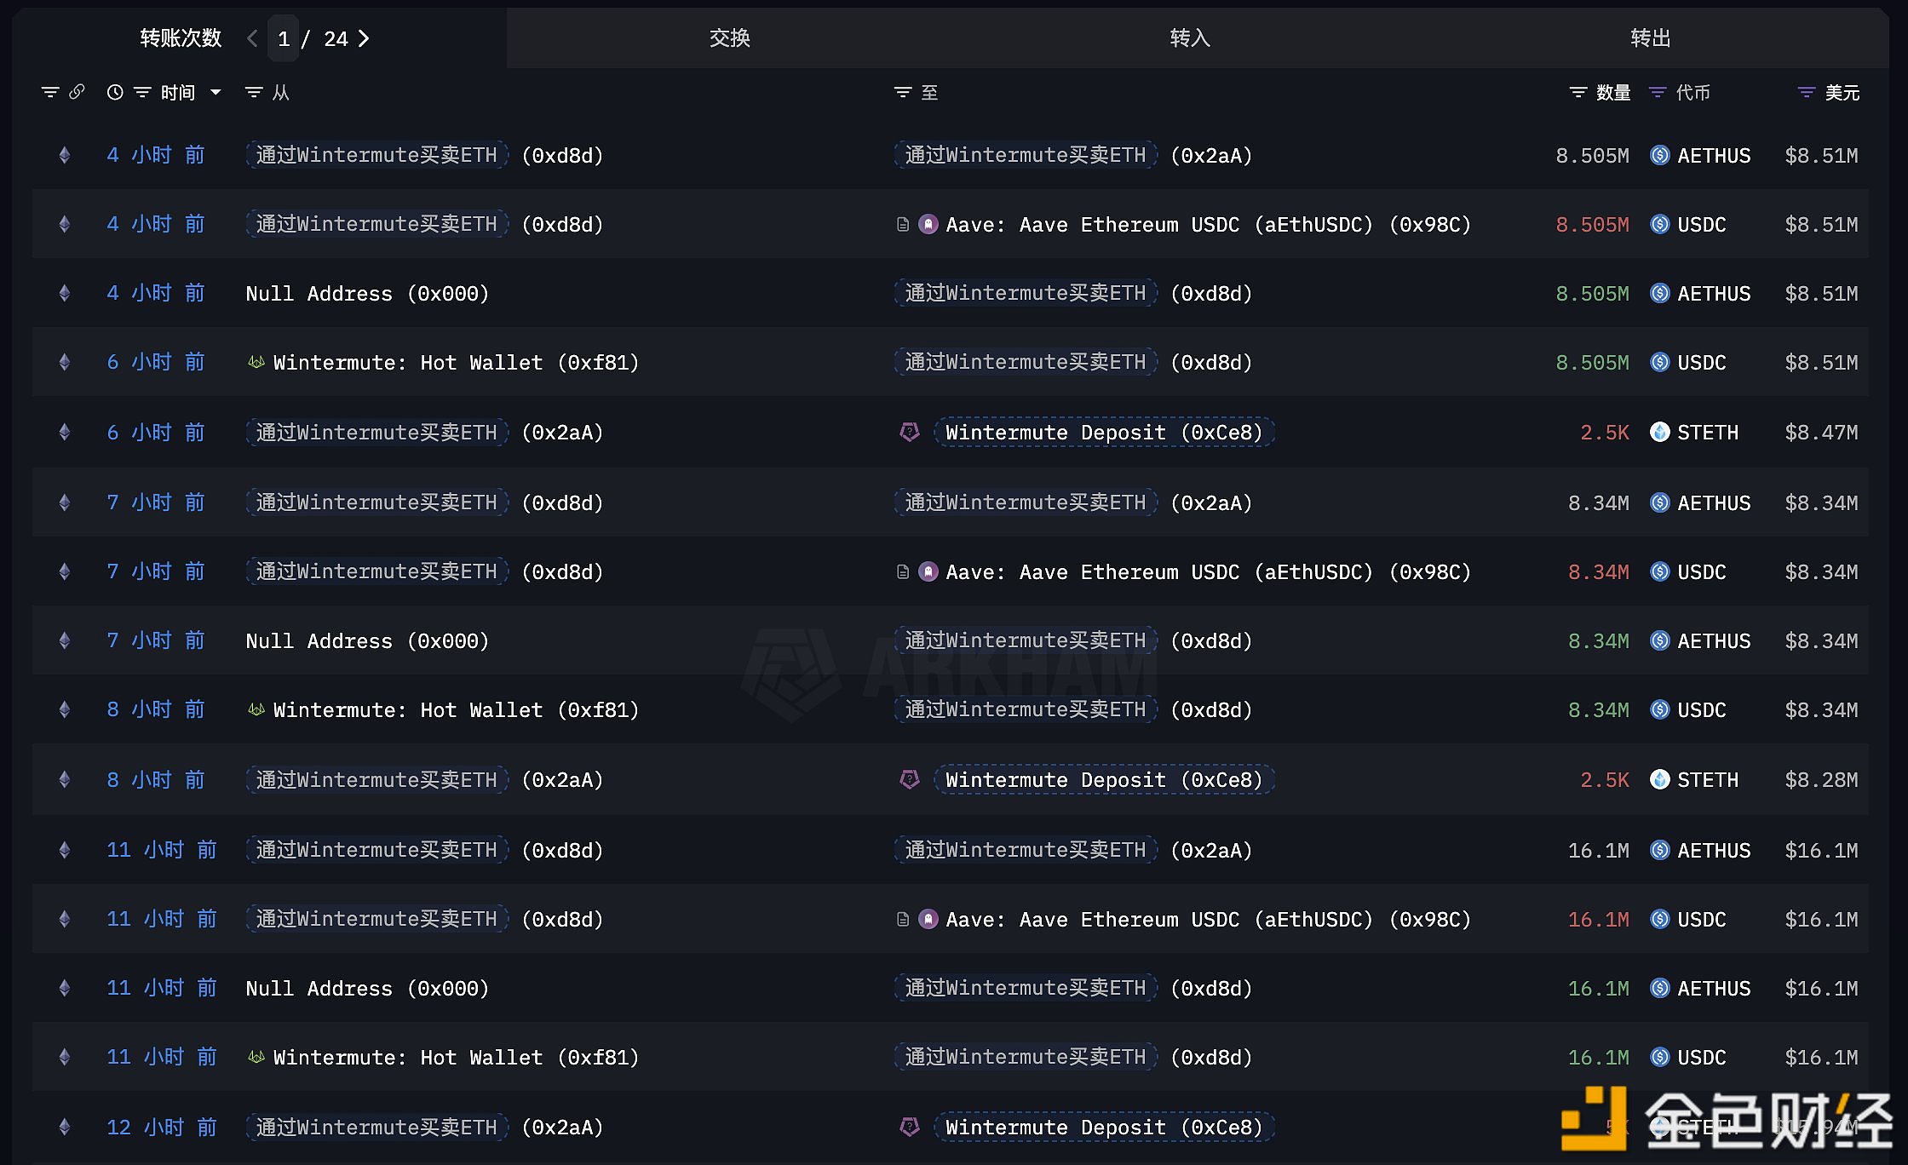1908x1165 pixels.
Task: Click the Wintermute icon beside the 6-hour Hot Wallet row
Action: (x=256, y=363)
